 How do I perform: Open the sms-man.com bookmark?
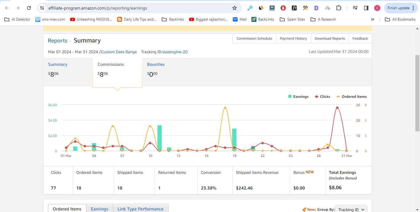(x=50, y=19)
